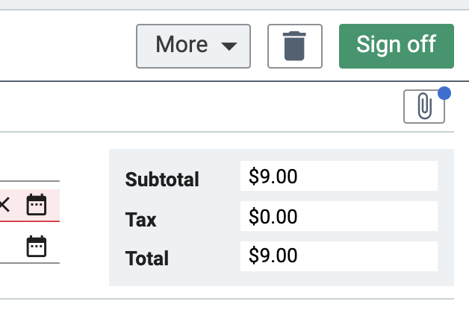469x310 pixels.
Task: Click the bold Total label
Action: click(x=147, y=259)
